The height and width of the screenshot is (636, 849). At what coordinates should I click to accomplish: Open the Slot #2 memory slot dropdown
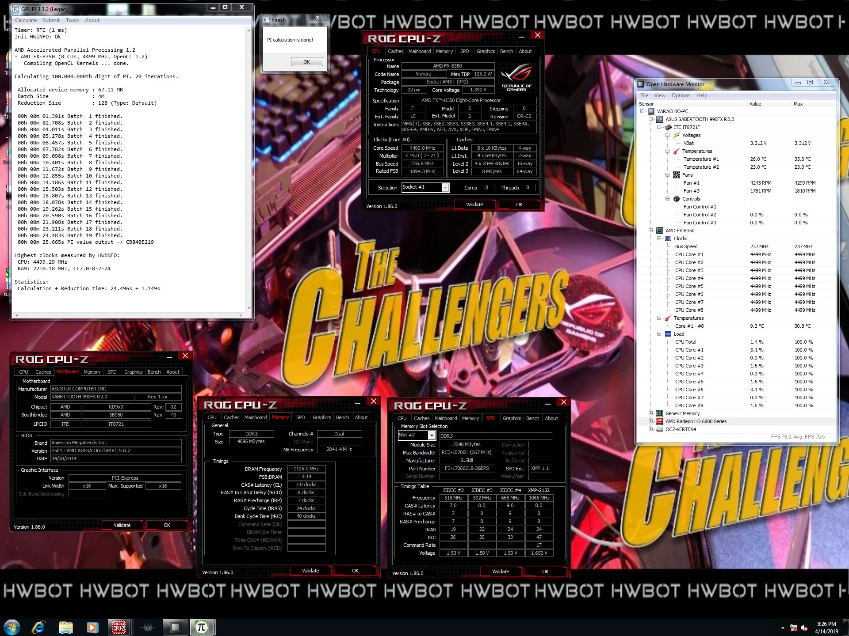pos(432,435)
